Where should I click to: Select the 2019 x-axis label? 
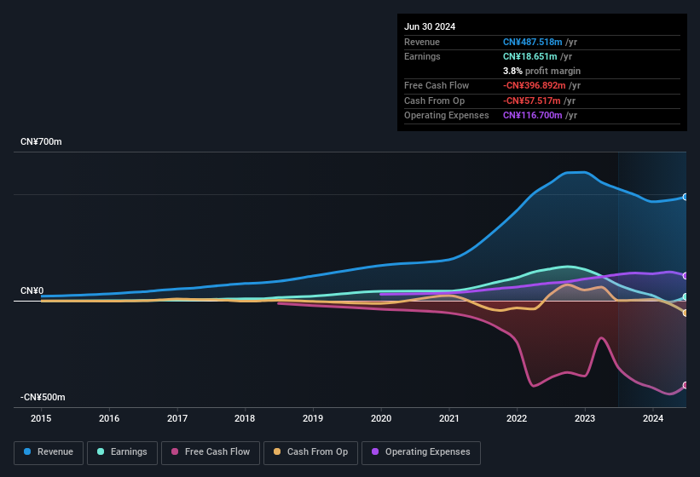click(313, 418)
